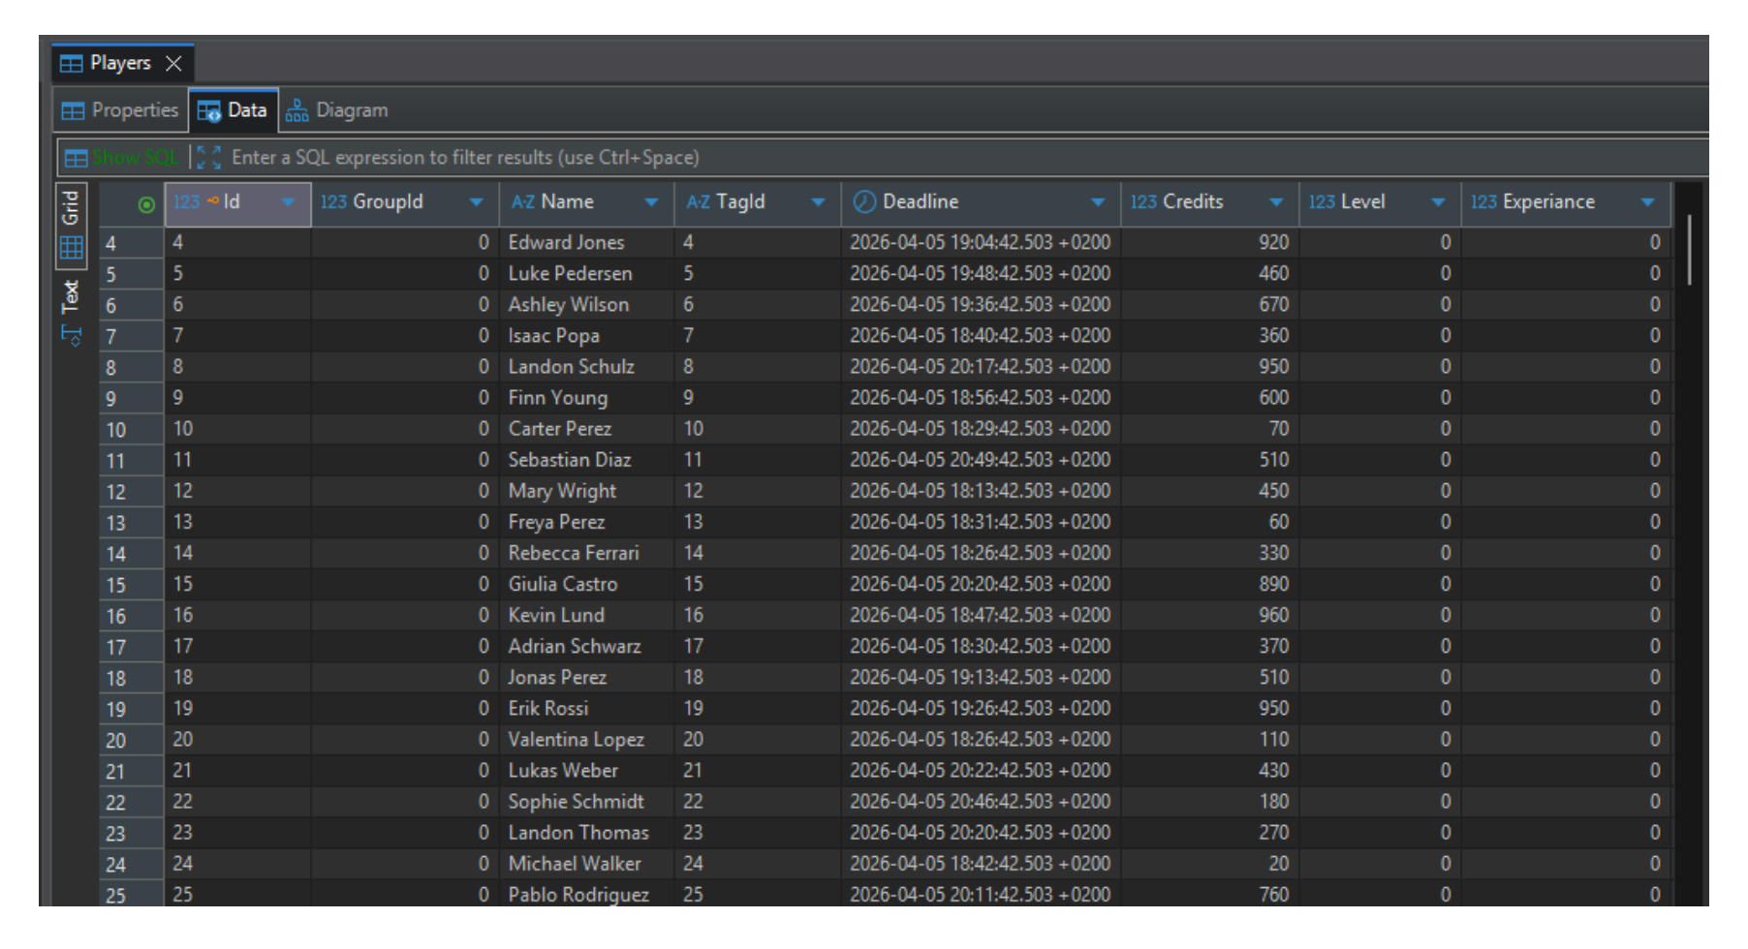Select the Players editor tab
This screenshot has width=1748, height=949.
click(122, 64)
